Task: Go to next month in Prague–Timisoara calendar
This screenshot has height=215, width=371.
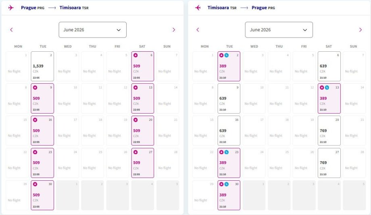Action: point(174,30)
